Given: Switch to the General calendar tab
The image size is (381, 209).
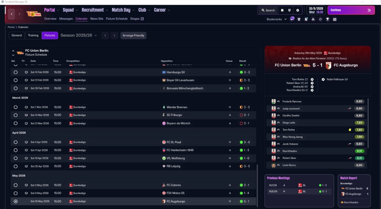Looking at the screenshot, I should point(17,35).
